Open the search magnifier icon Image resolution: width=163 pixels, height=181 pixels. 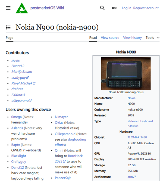tap(102, 8)
